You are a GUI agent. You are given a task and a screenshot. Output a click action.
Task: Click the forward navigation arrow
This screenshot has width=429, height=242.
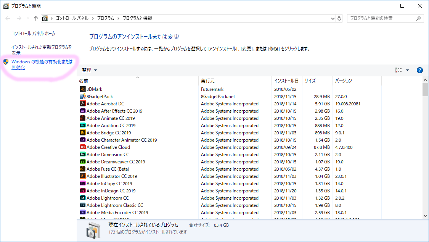pos(19,18)
